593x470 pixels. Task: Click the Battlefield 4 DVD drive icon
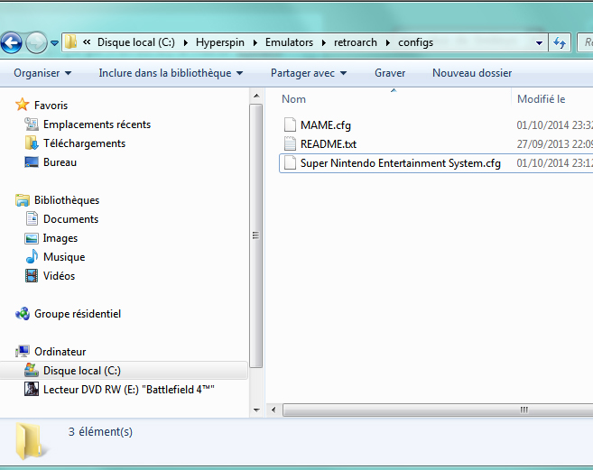32,389
